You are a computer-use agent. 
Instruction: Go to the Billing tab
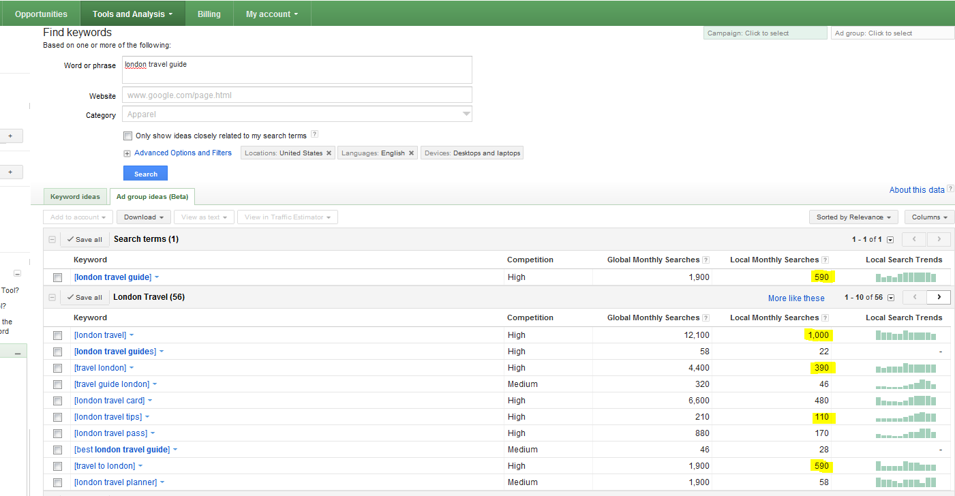209,14
